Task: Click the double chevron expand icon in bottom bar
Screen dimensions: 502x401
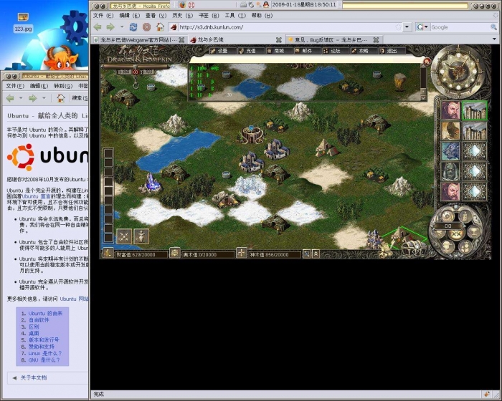Action: click(x=316, y=254)
